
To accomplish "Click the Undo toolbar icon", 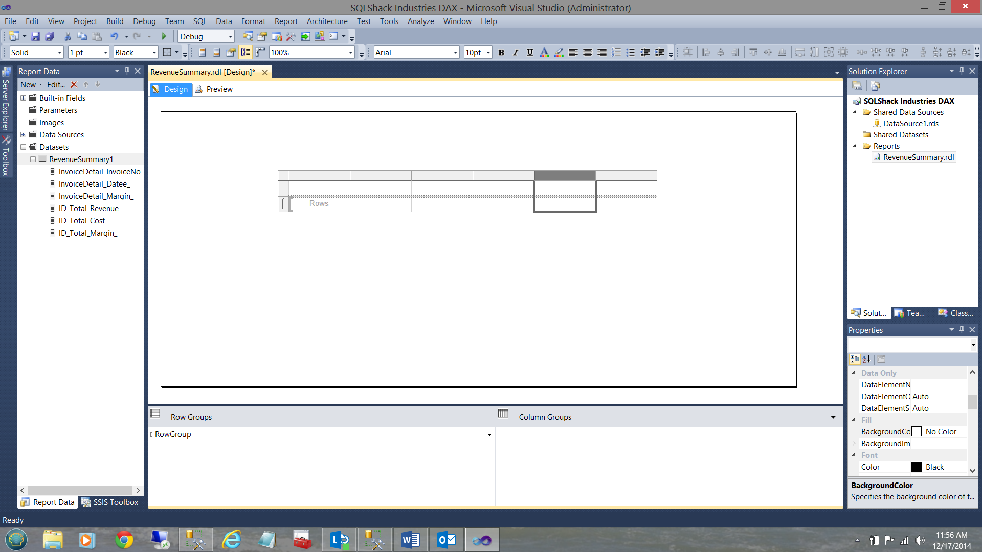I will (x=114, y=36).
